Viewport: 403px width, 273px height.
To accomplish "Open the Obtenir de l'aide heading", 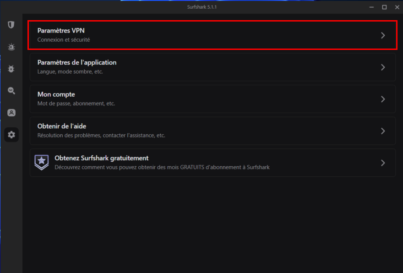I will pyautogui.click(x=62, y=126).
